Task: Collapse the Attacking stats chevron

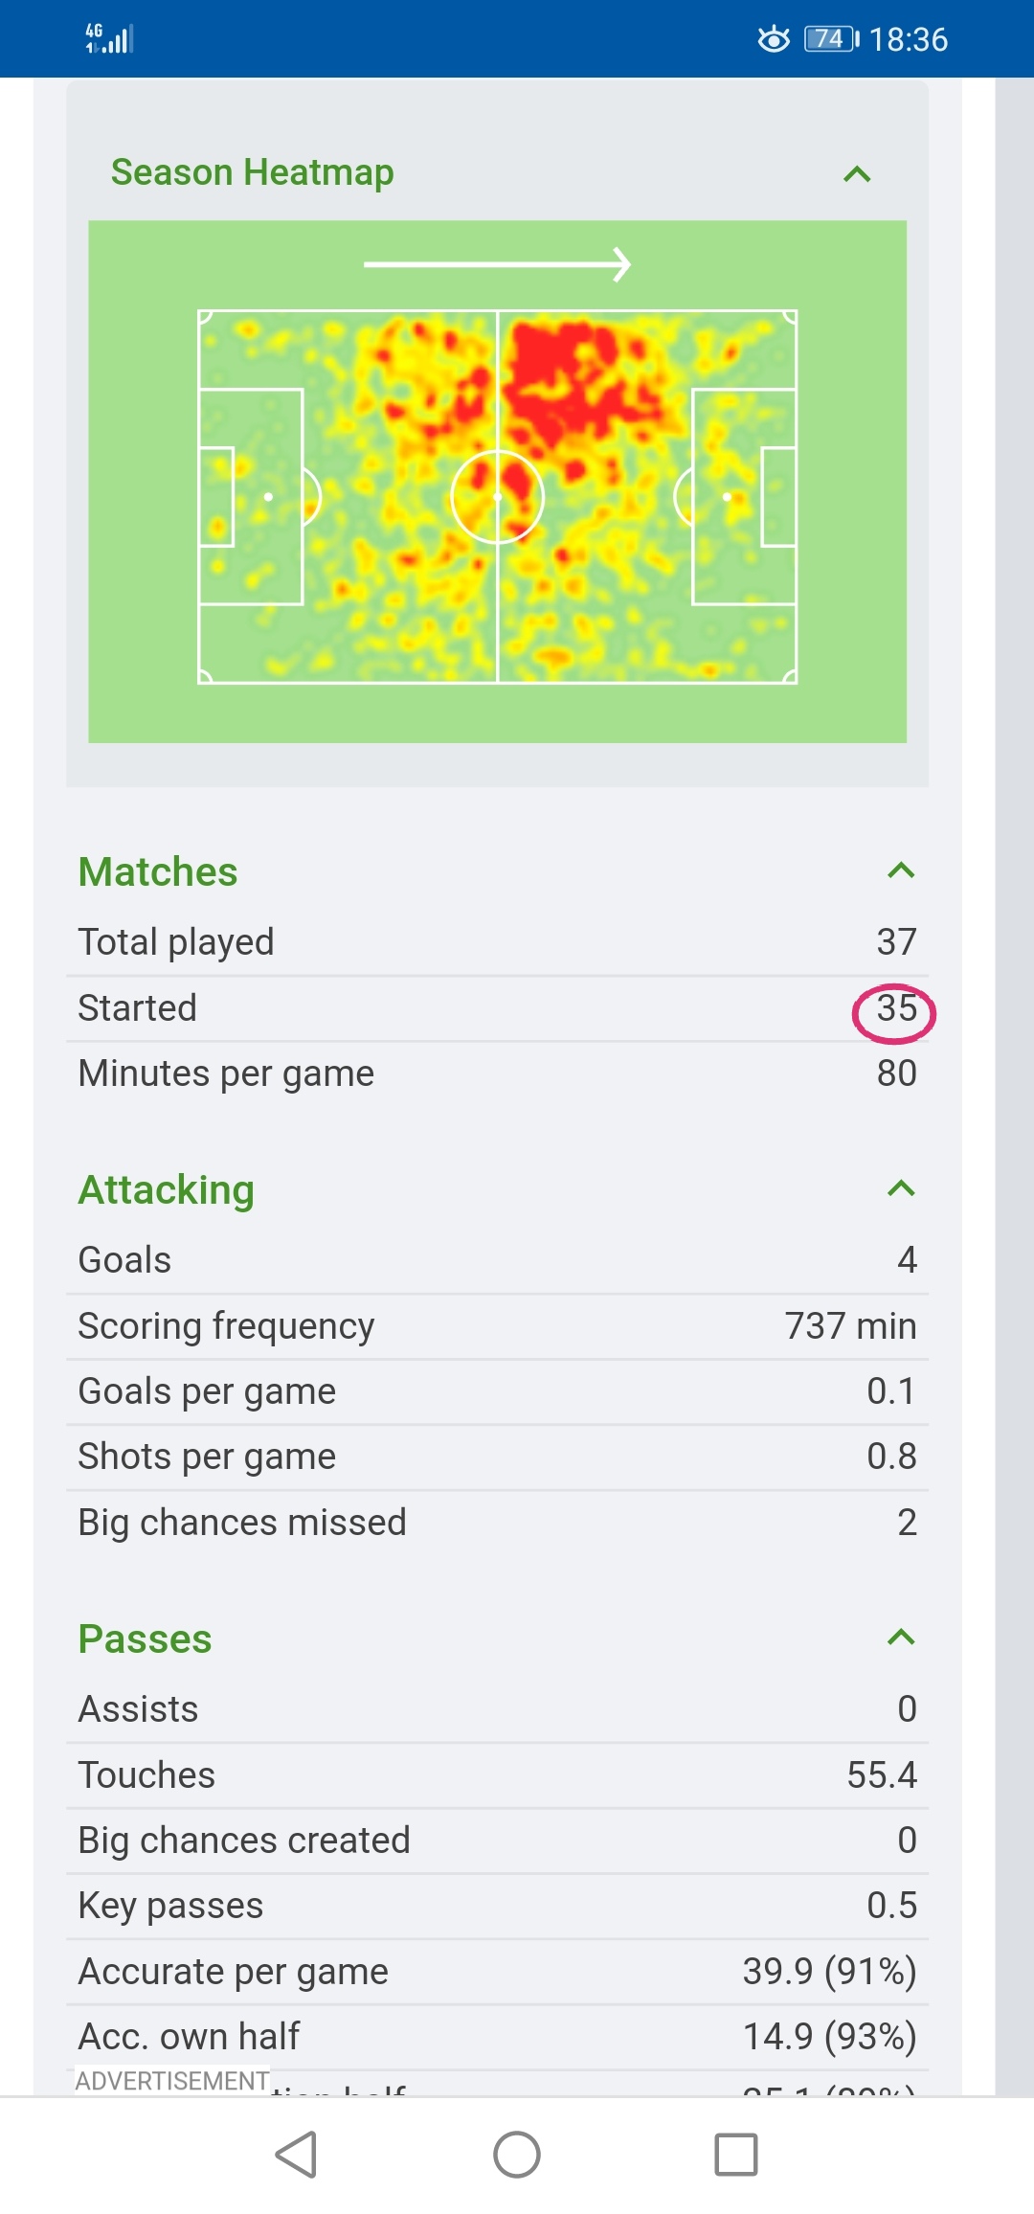Action: click(x=901, y=1189)
